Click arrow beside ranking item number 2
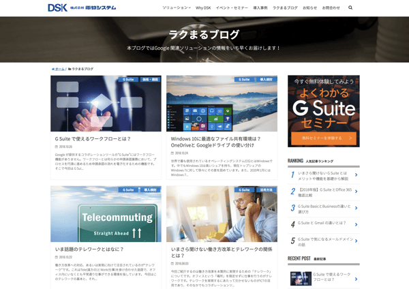409x289 pixels. click(356, 192)
